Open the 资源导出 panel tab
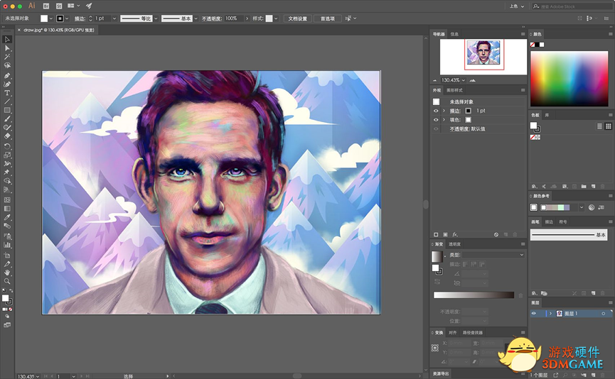Image resolution: width=615 pixels, height=379 pixels. pyautogui.click(x=441, y=374)
